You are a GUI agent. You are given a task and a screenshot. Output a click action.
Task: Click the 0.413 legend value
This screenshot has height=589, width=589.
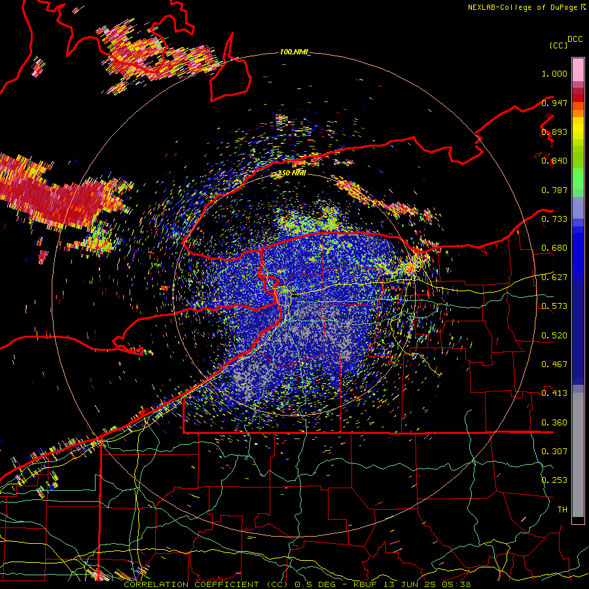click(x=554, y=393)
